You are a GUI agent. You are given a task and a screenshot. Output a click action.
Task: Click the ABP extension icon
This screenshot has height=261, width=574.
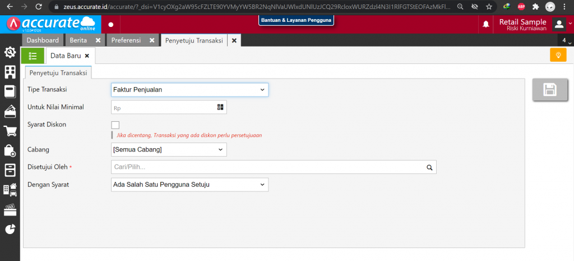[521, 7]
